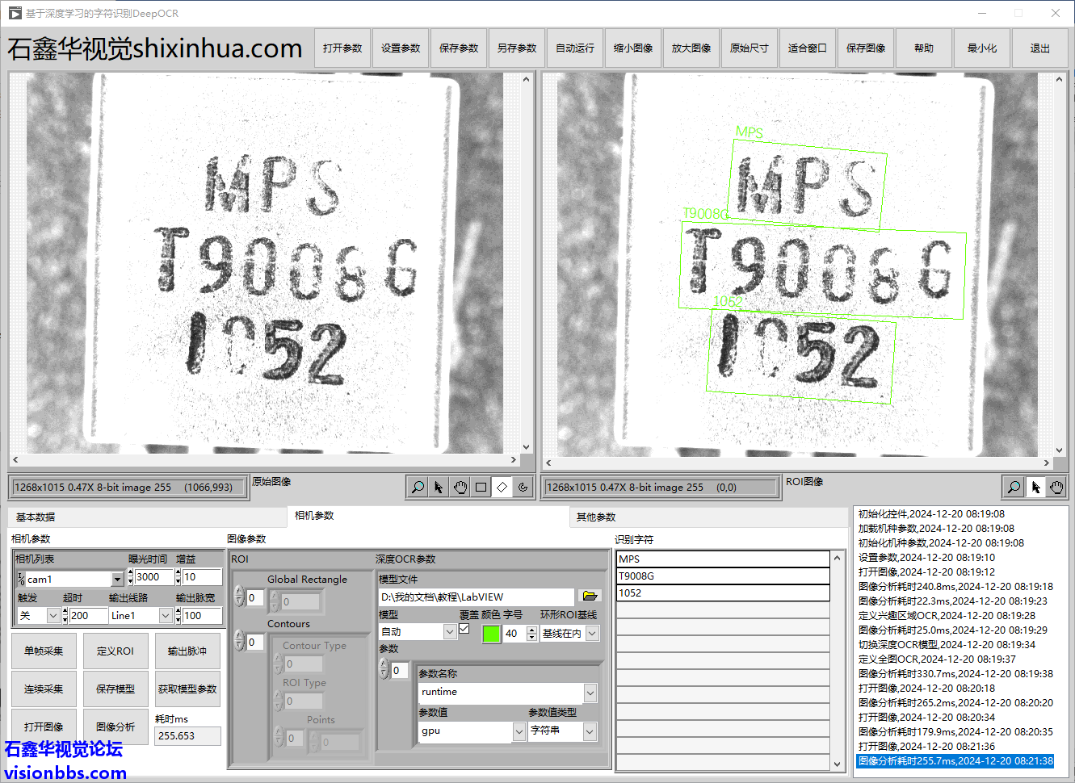Click the 自动运行 toolbar button
The image size is (1075, 783).
pyautogui.click(x=575, y=48)
